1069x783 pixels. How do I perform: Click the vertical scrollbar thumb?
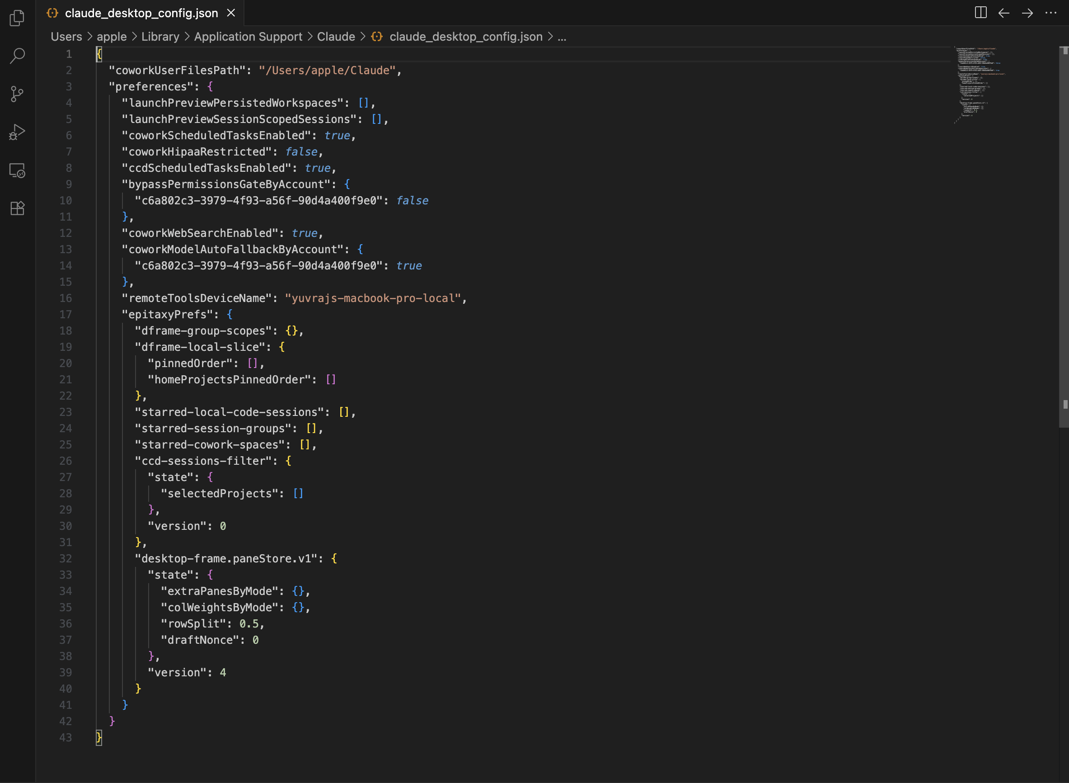(1064, 237)
